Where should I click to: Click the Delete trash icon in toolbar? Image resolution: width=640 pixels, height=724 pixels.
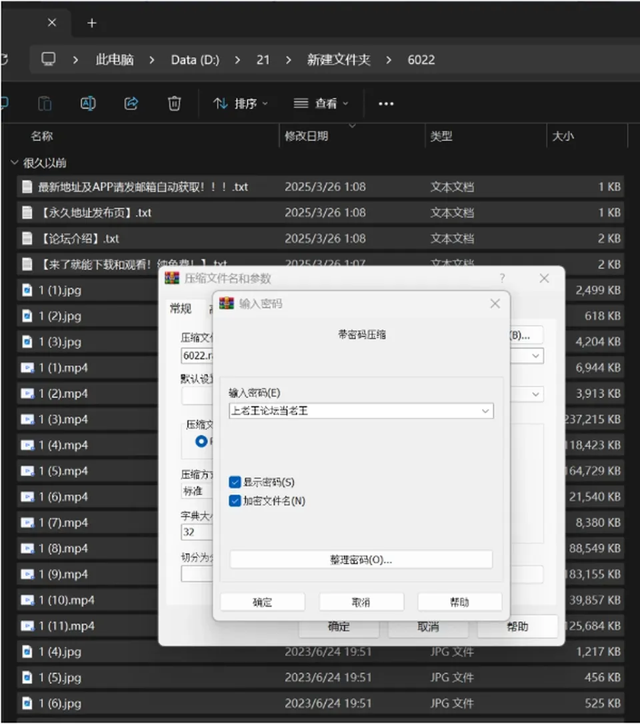174,103
